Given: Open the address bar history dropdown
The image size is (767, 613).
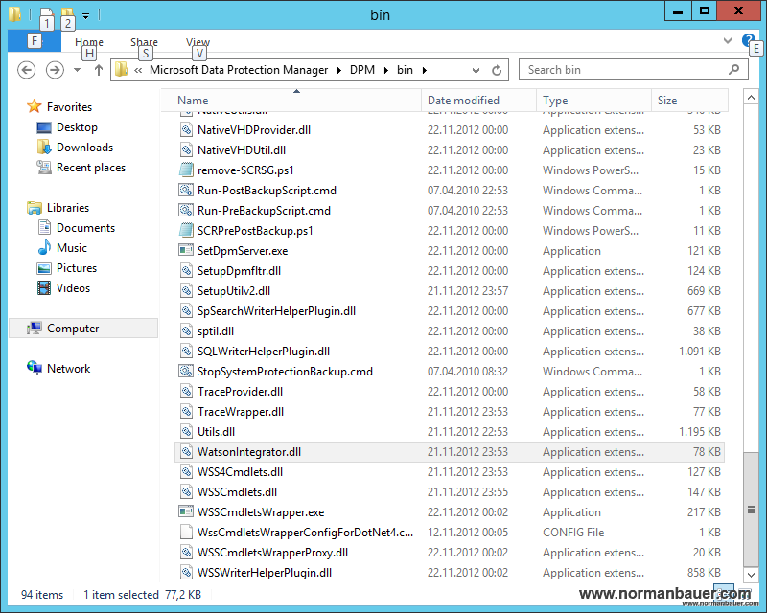Looking at the screenshot, I should point(476,70).
